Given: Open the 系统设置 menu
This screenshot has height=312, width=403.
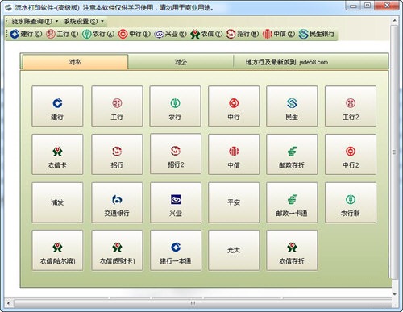Looking at the screenshot, I should (x=84, y=21).
